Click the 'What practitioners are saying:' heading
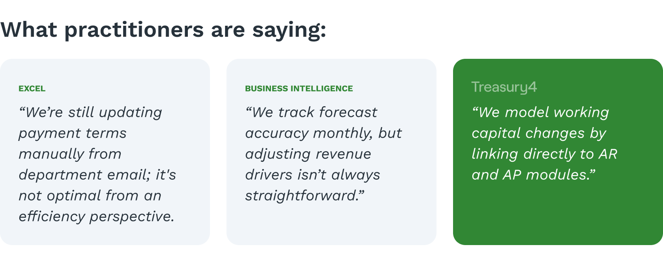The width and height of the screenshot is (663, 261). click(x=163, y=30)
